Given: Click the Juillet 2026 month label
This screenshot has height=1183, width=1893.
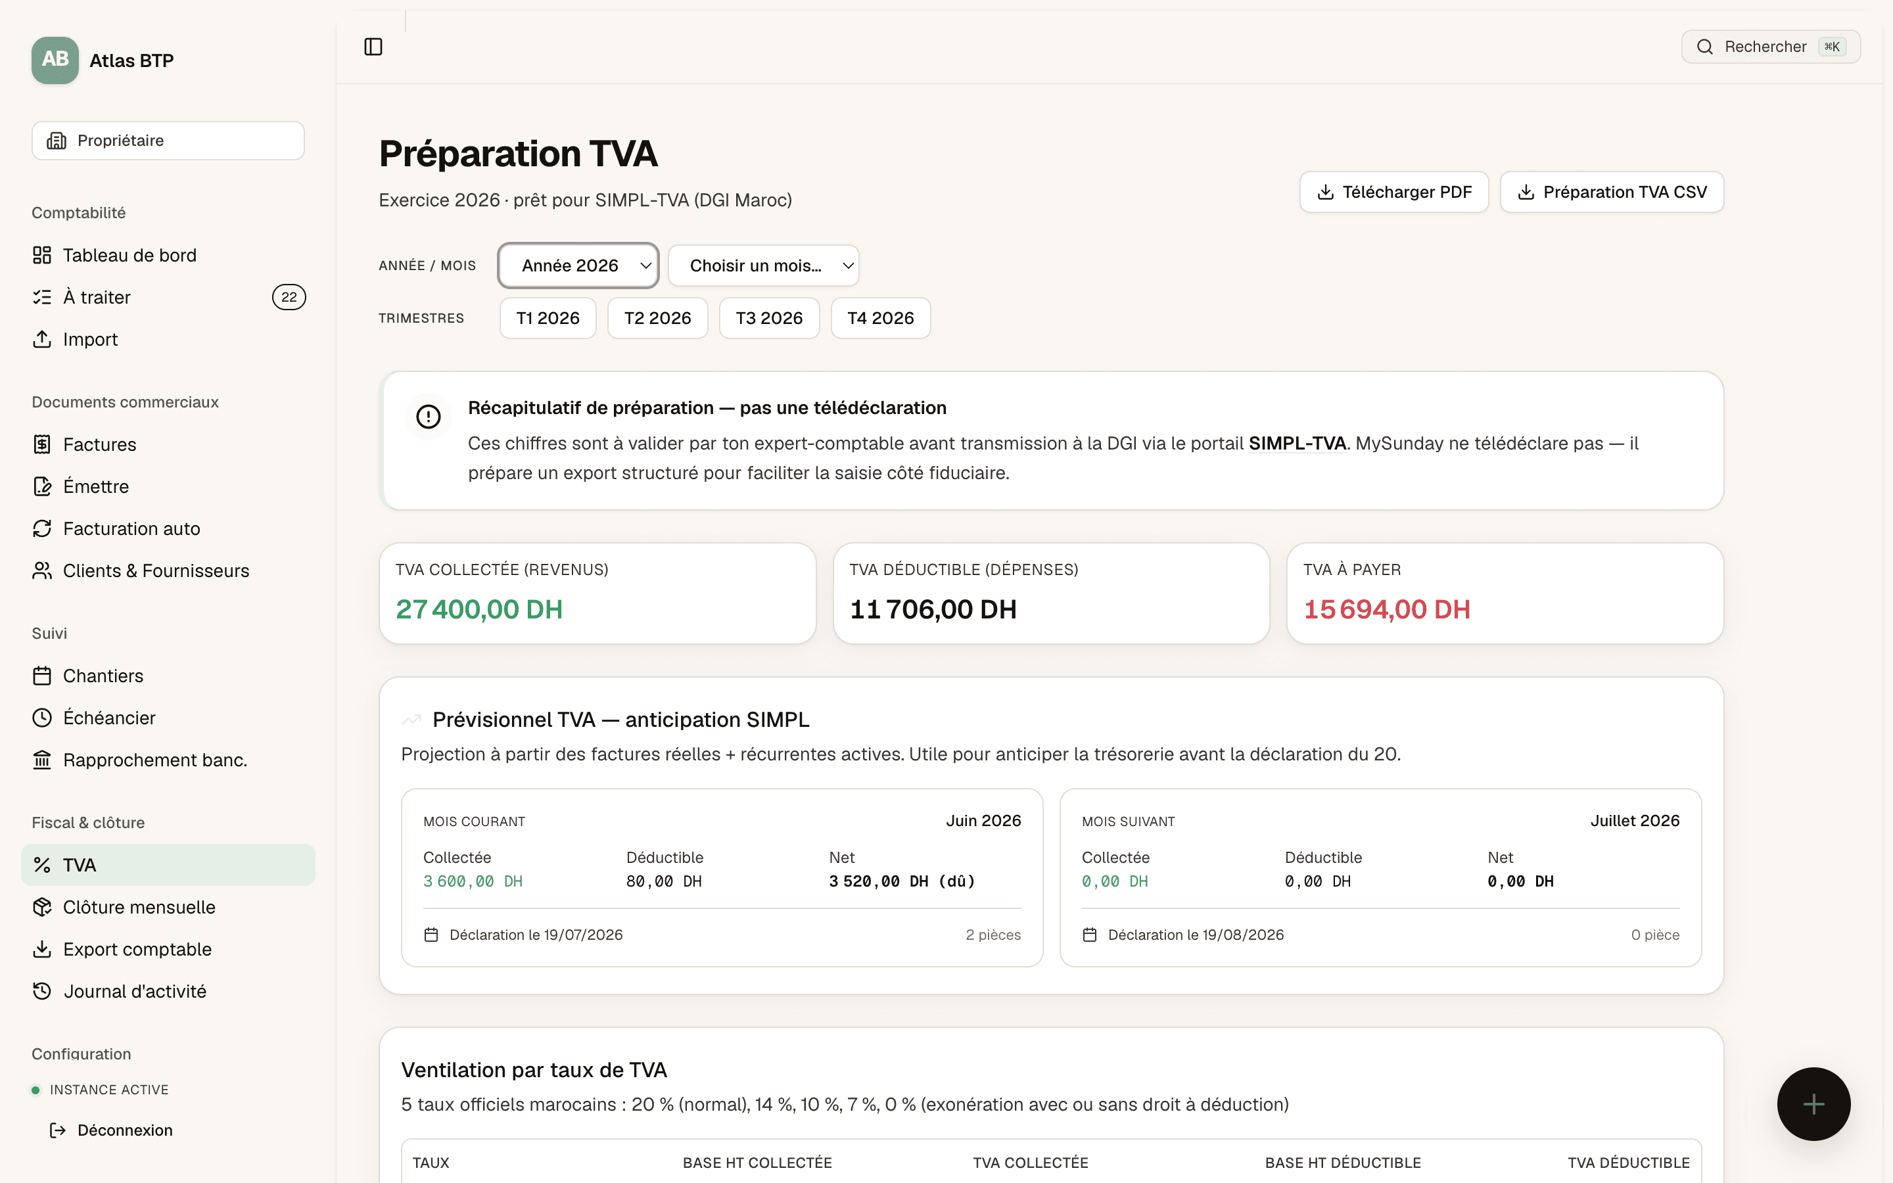Looking at the screenshot, I should coord(1635,821).
